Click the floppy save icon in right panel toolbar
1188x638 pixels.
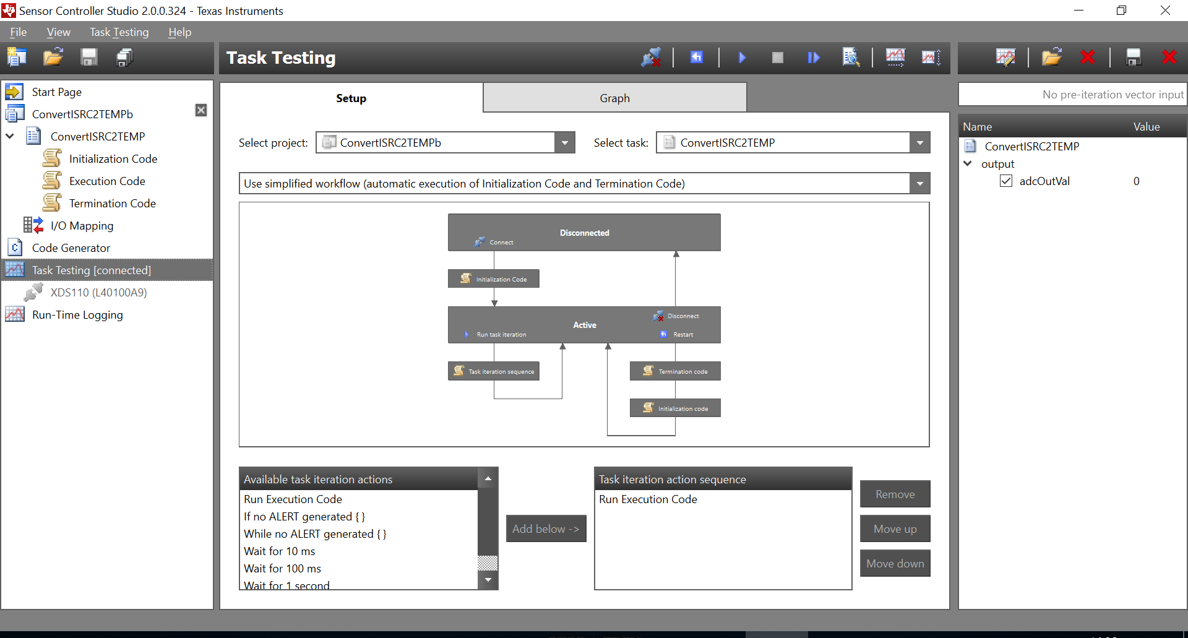(x=1134, y=58)
